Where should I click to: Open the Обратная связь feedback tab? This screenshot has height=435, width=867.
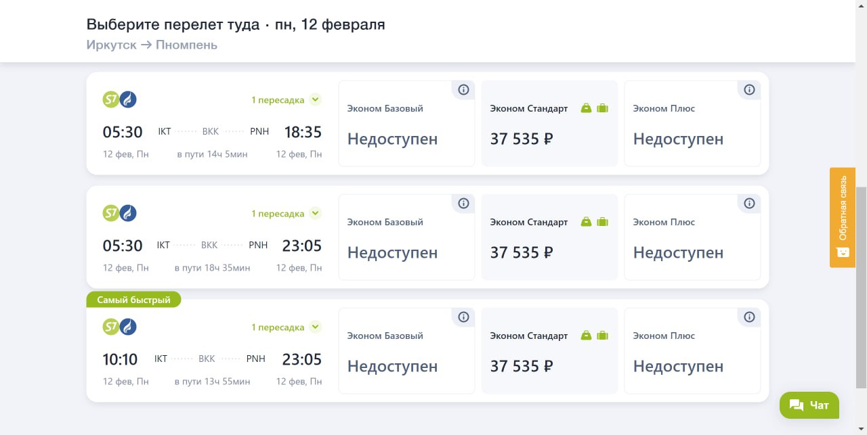[x=843, y=217]
